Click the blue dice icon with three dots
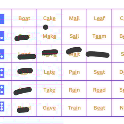 pyautogui.click(x=2, y=106)
